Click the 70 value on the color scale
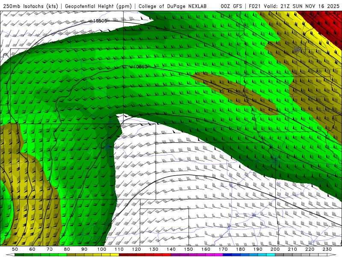 50,249
